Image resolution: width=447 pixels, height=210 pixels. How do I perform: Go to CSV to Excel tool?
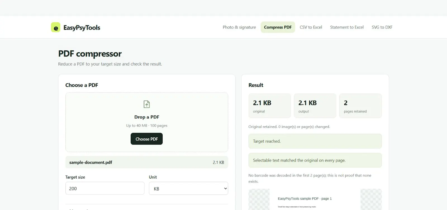pyautogui.click(x=311, y=27)
